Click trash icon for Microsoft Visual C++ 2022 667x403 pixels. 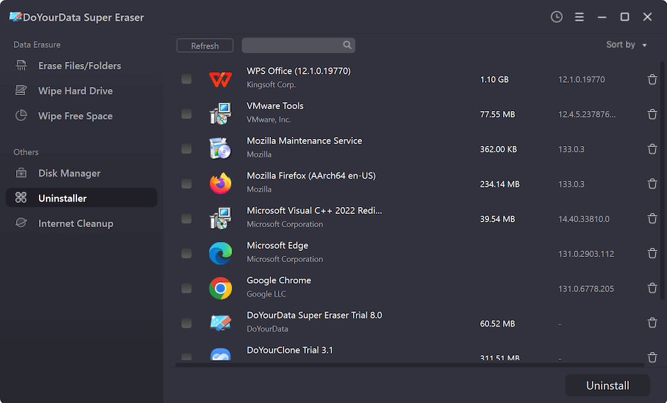(652, 219)
